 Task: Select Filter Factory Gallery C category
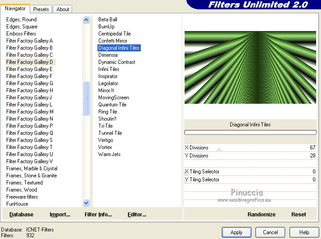pyautogui.click(x=30, y=55)
